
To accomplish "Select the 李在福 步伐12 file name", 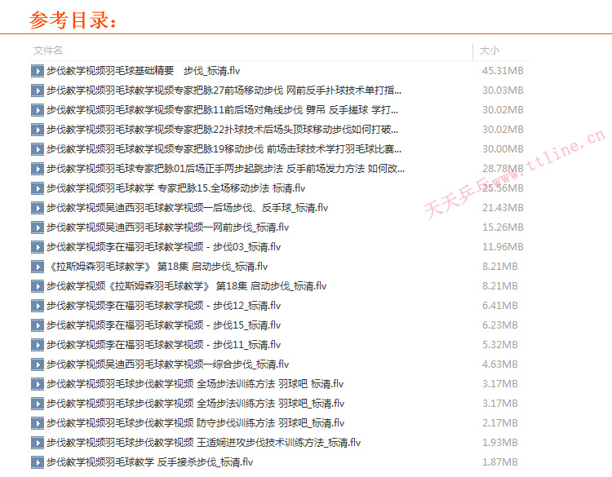I will point(163,306).
